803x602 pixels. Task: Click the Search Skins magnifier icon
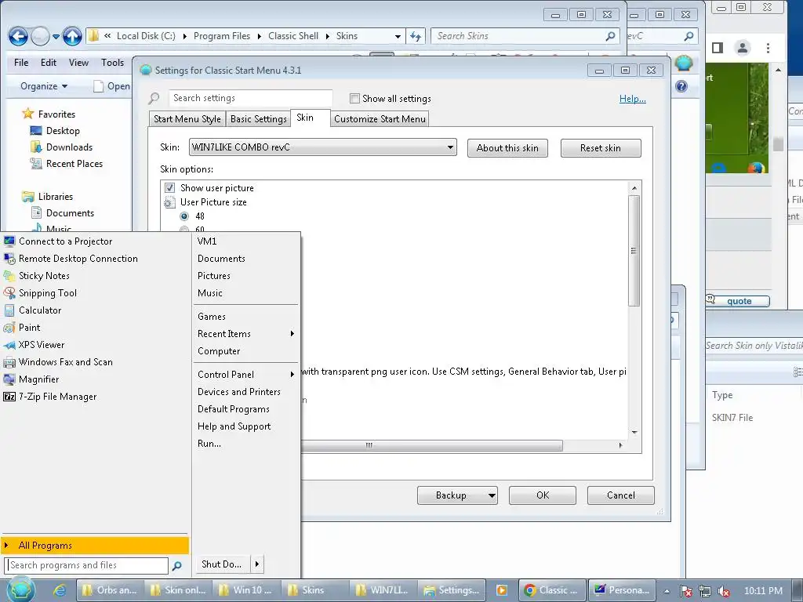click(610, 36)
